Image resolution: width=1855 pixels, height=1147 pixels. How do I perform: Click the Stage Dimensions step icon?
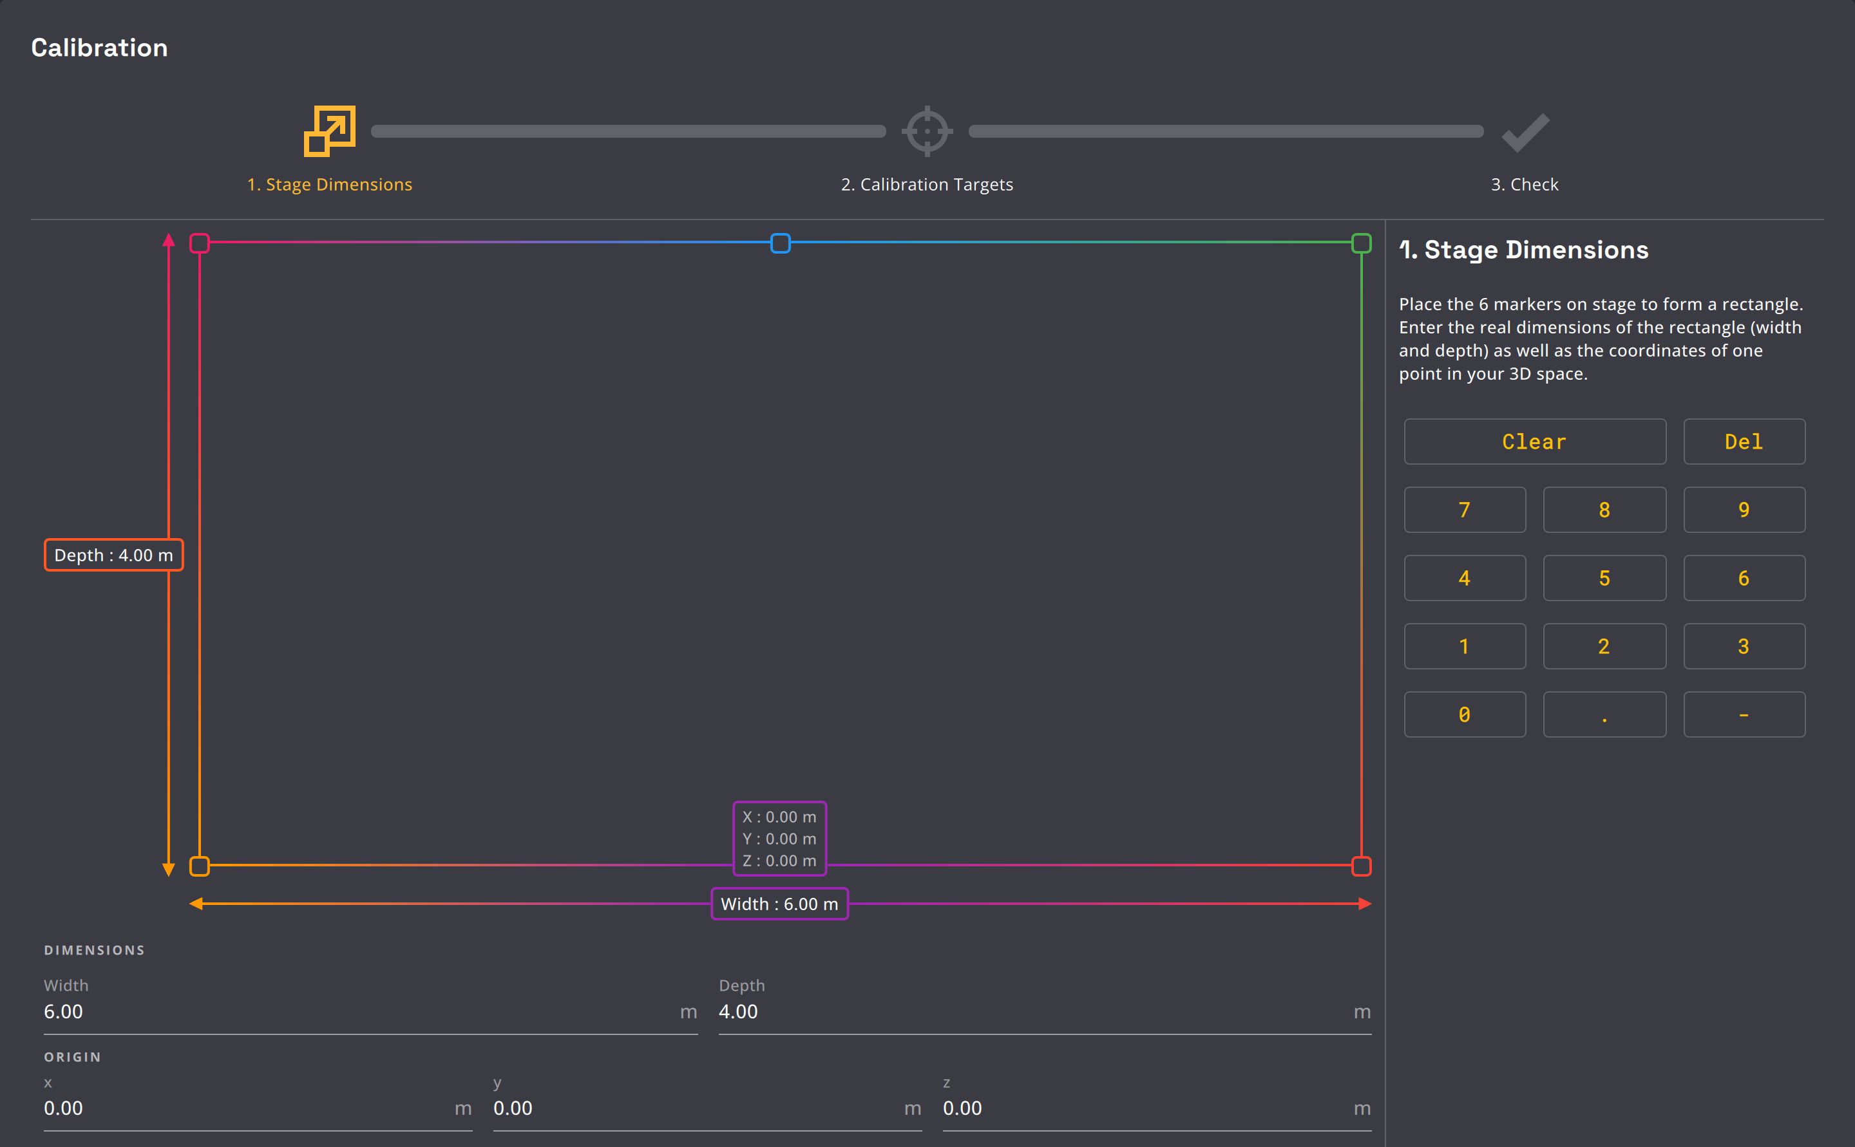pyautogui.click(x=329, y=131)
